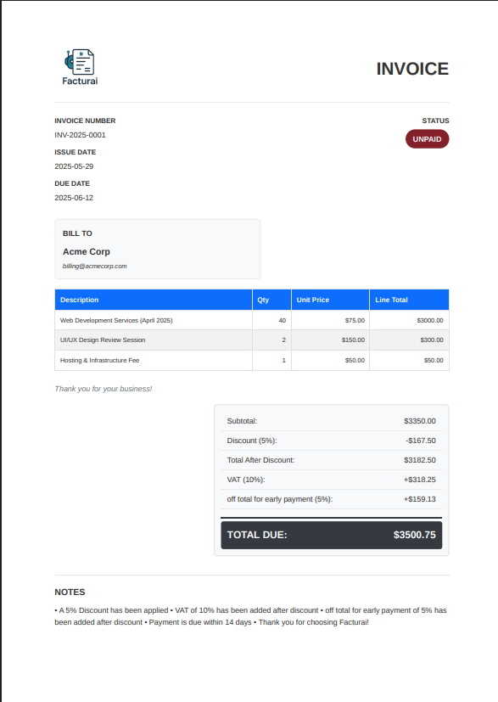Click the due date 2025-06-12
The width and height of the screenshot is (498, 702).
[74, 198]
